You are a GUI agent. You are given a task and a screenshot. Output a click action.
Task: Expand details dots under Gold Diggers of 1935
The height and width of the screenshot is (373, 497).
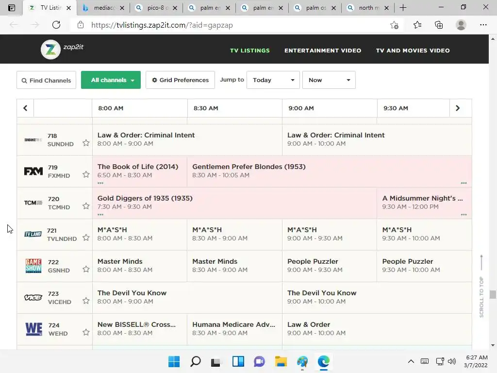click(100, 215)
